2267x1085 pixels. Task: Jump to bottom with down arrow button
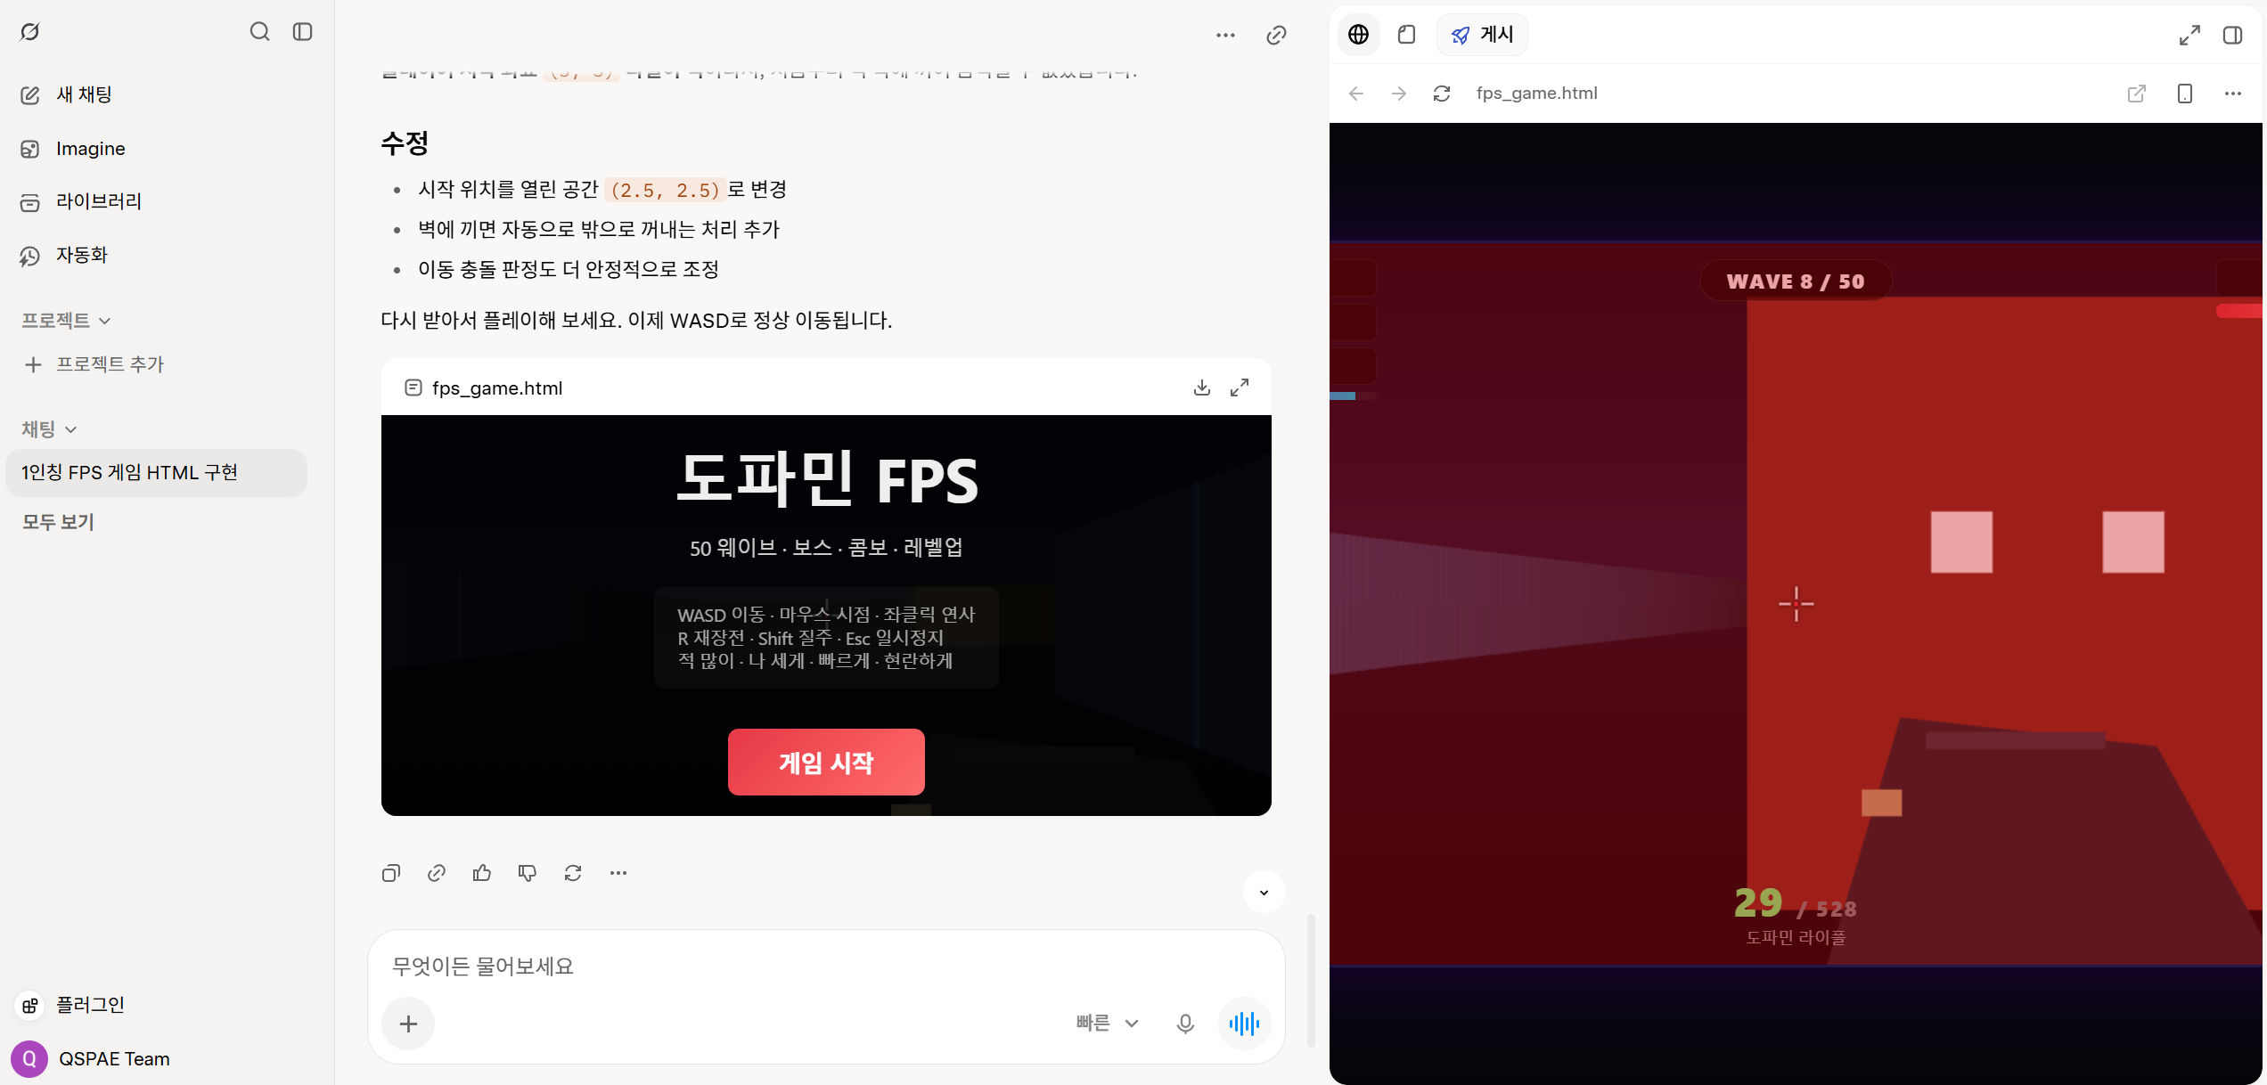(1264, 892)
